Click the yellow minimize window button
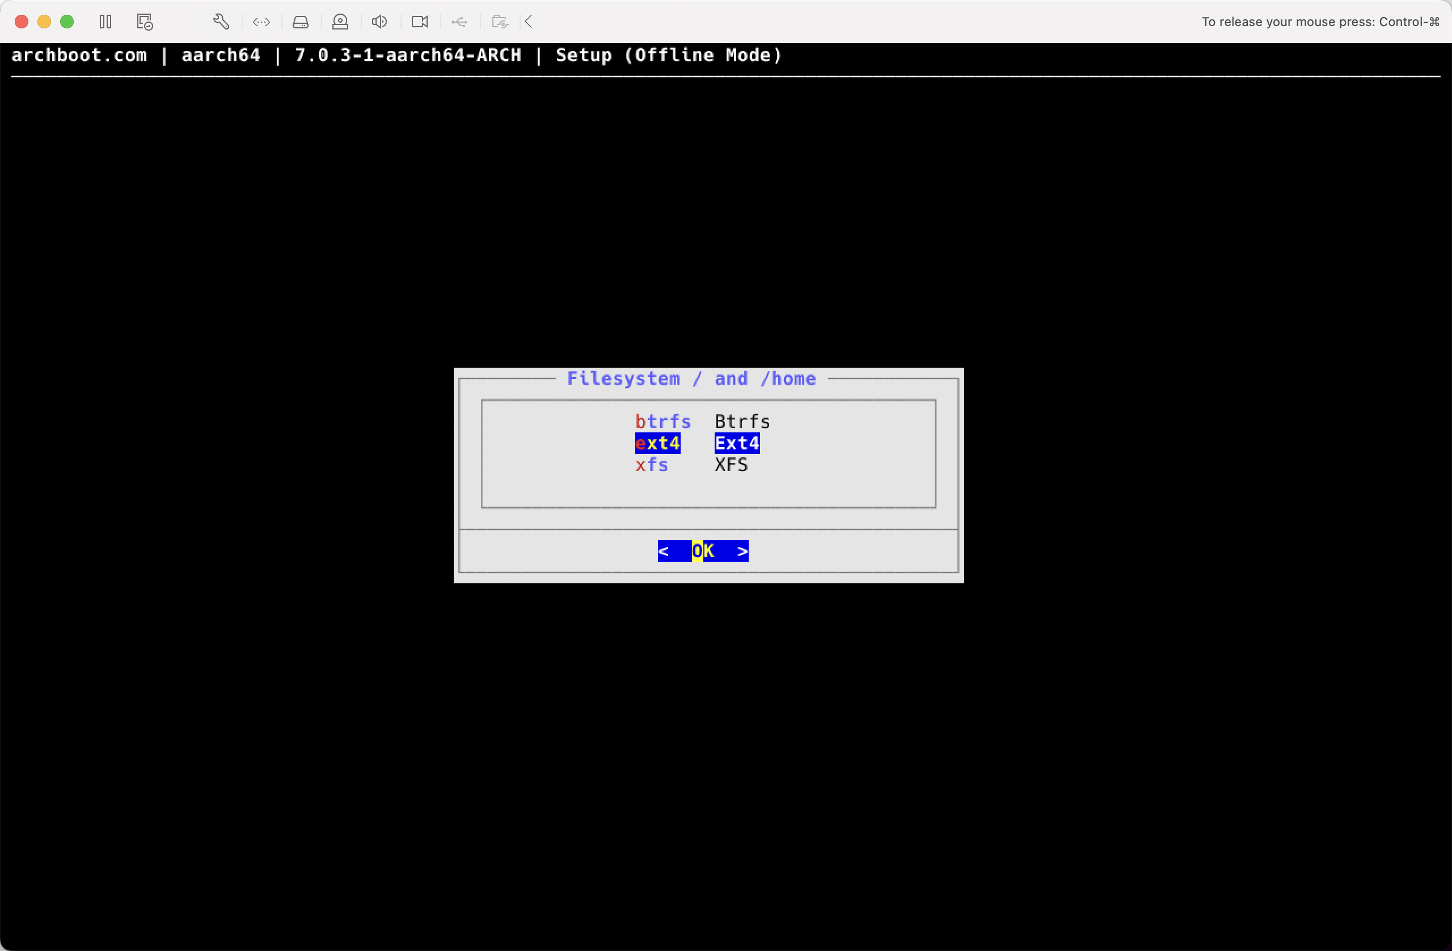The height and width of the screenshot is (951, 1452). (x=45, y=22)
